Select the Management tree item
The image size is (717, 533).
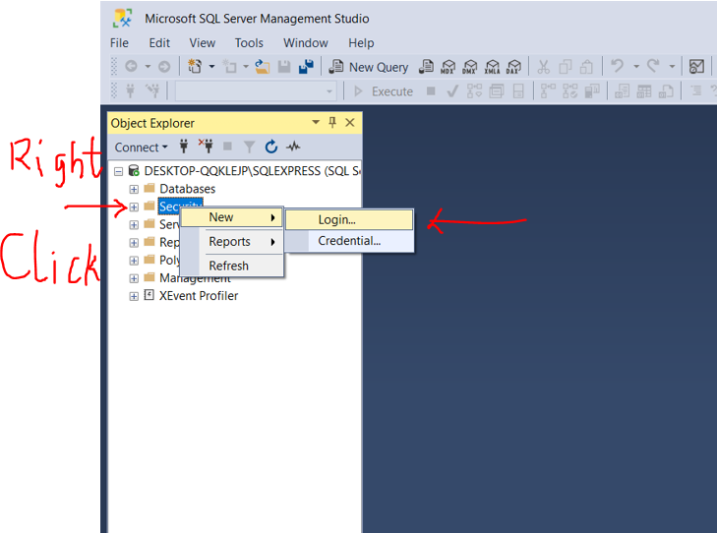pos(195,278)
